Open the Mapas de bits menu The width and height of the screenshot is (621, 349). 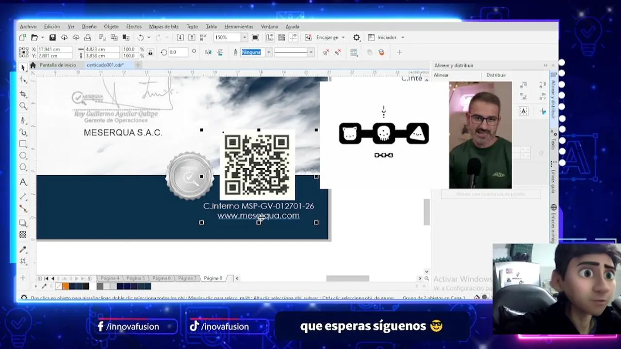[164, 27]
